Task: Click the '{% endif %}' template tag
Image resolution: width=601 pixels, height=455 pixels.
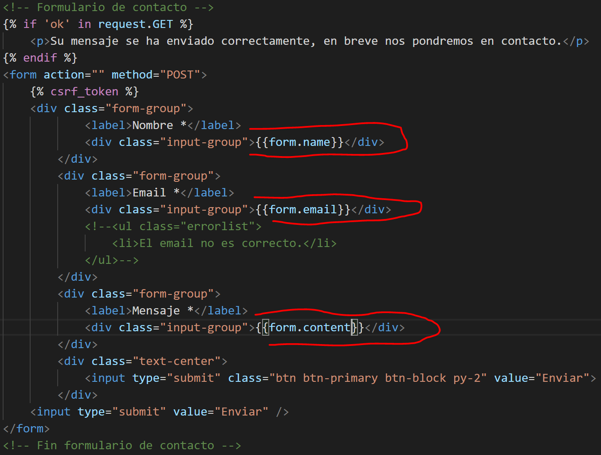Action: click(x=40, y=58)
